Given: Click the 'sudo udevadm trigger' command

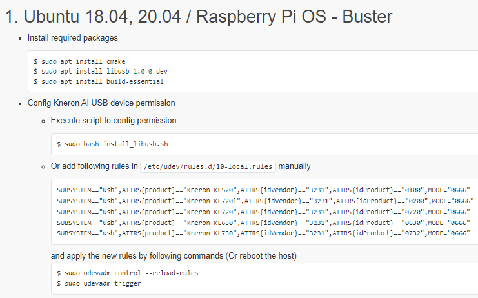Looking at the screenshot, I should pos(99,283).
